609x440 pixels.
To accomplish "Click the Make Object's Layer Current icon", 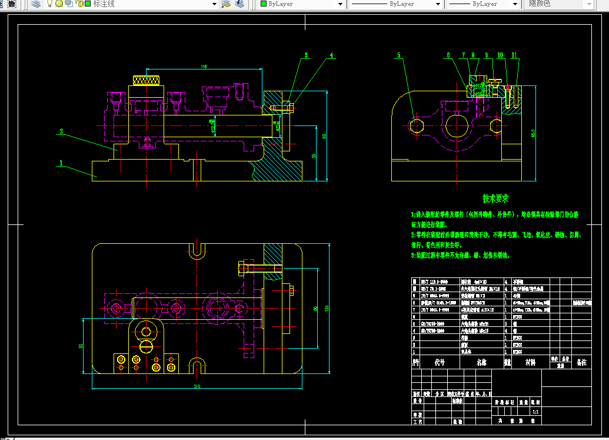I will (226, 4).
